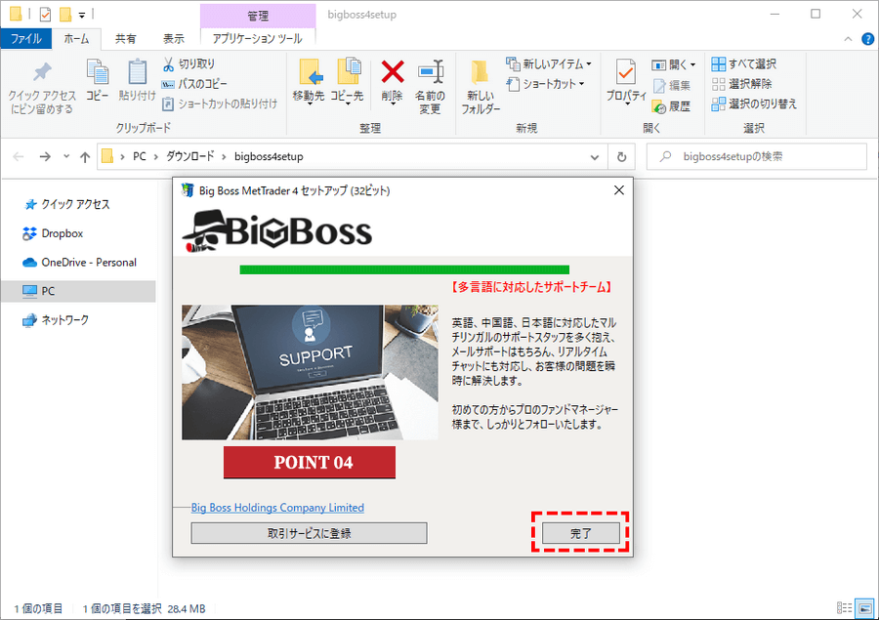Click the Finish (完了) button
The height and width of the screenshot is (620, 879).
click(x=581, y=533)
